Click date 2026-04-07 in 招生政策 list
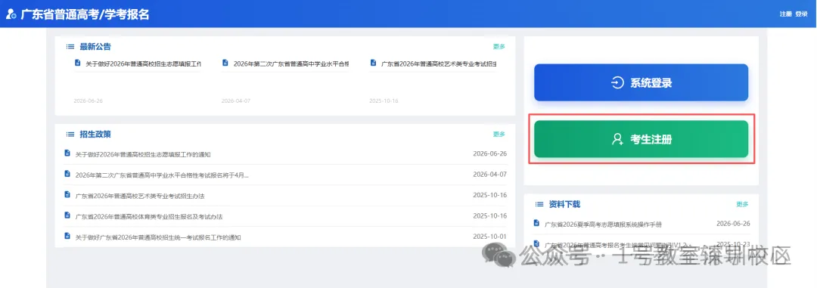This screenshot has width=817, height=288. [489, 174]
